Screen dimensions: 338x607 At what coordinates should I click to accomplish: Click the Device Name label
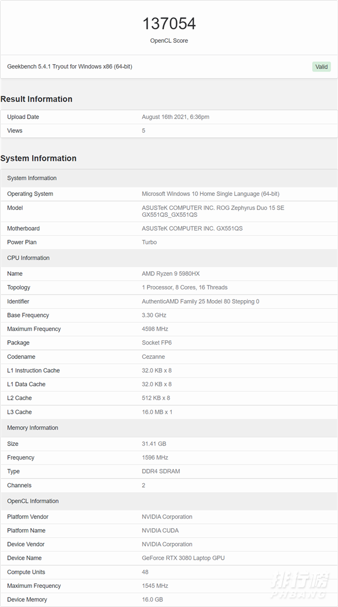[24, 558]
